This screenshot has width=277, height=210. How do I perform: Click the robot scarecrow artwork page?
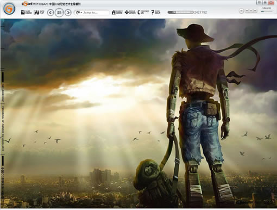coord(138,113)
